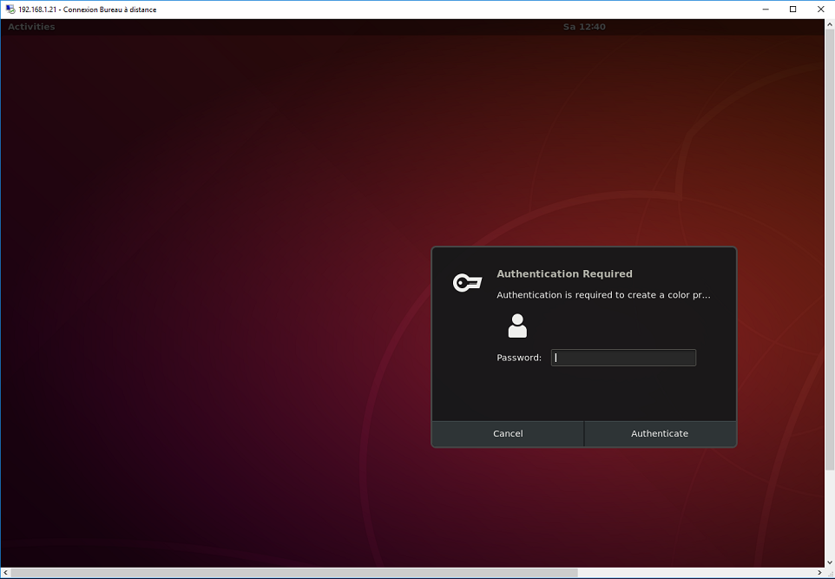The width and height of the screenshot is (835, 579).
Task: Focus the Password input field
Action: (x=623, y=358)
